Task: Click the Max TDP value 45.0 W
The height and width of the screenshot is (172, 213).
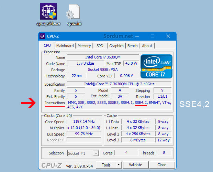Action: point(131,63)
